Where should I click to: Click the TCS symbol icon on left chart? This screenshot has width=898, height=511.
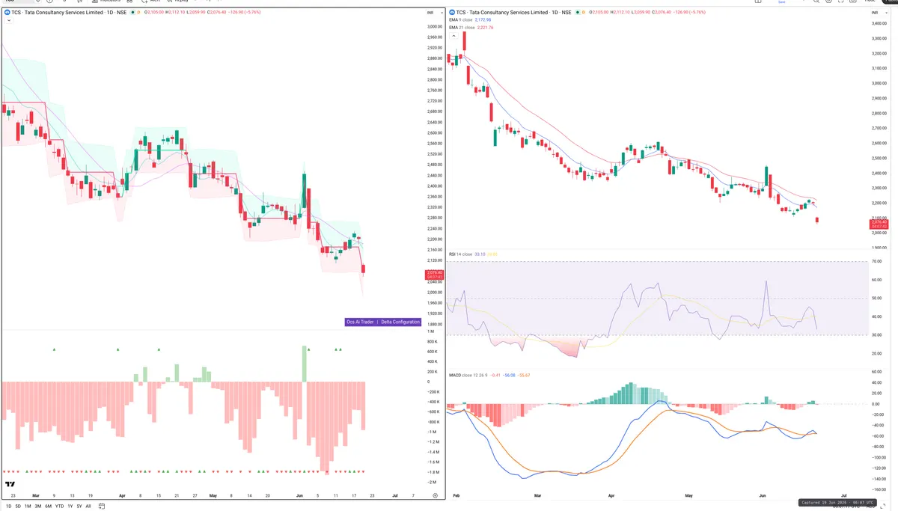click(7, 13)
